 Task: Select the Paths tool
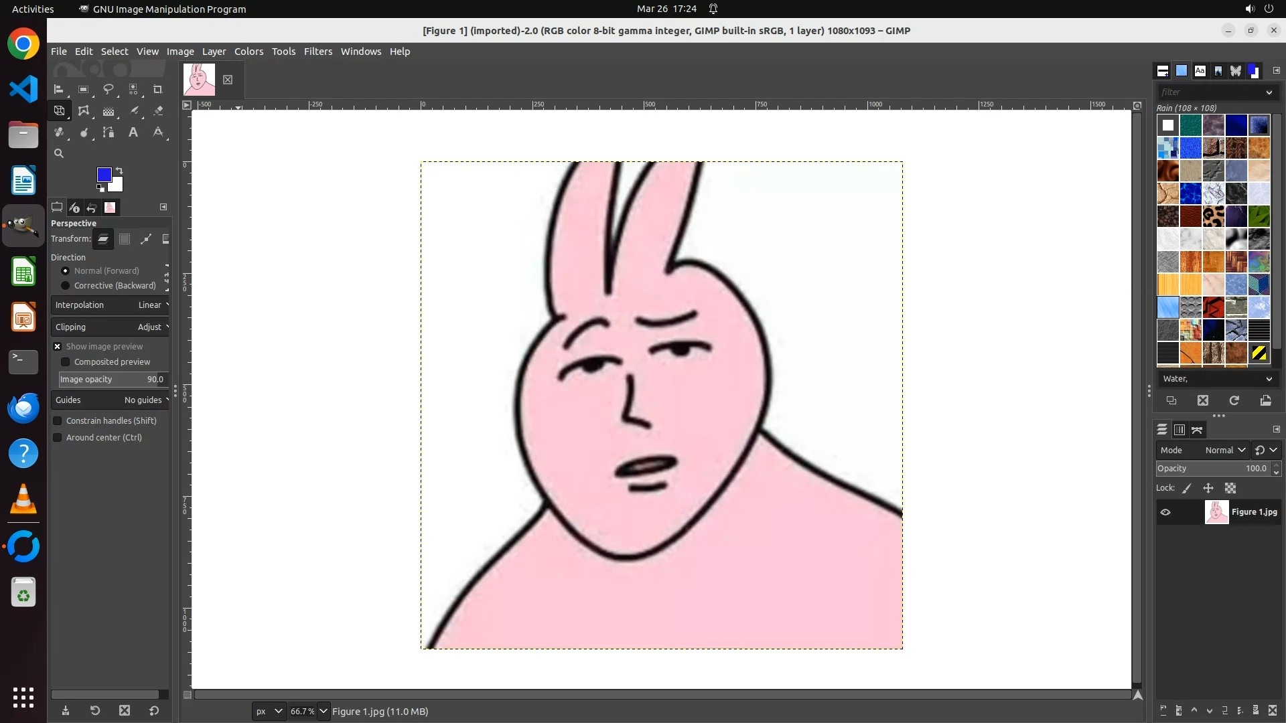point(108,133)
